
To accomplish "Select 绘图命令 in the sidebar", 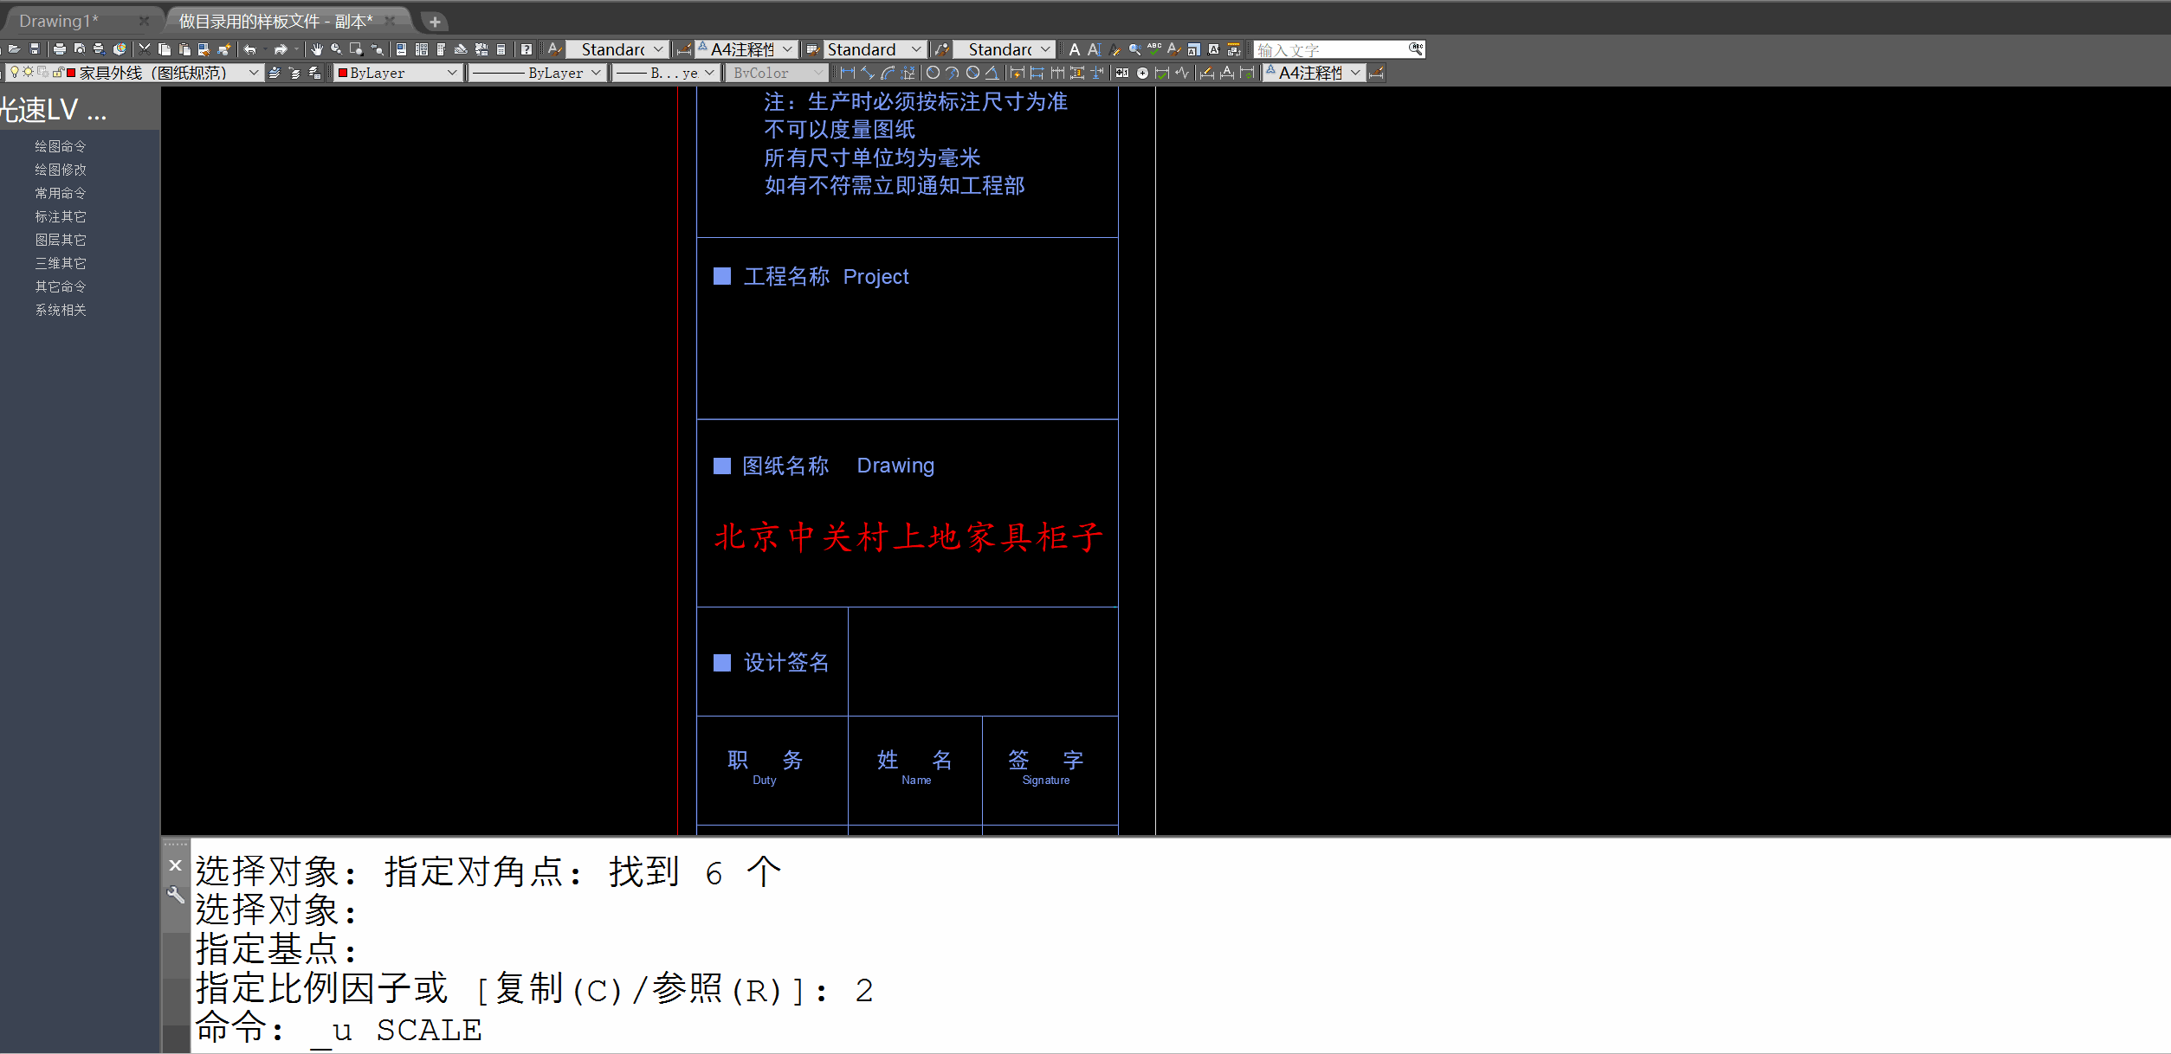I will (61, 145).
